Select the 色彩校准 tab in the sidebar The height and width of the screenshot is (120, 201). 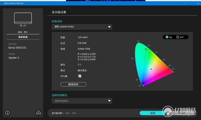click(23, 37)
